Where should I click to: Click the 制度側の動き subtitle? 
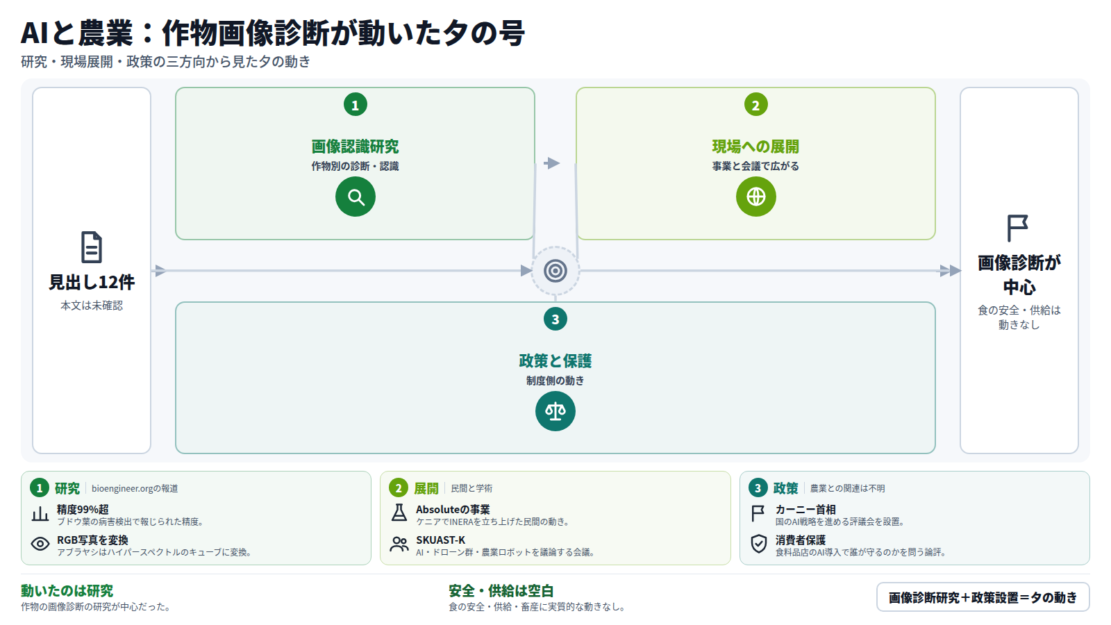[x=555, y=381]
